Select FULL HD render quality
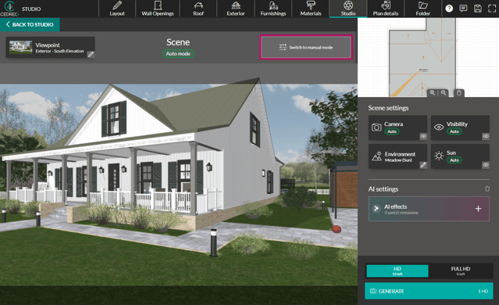The image size is (499, 305). (x=461, y=271)
